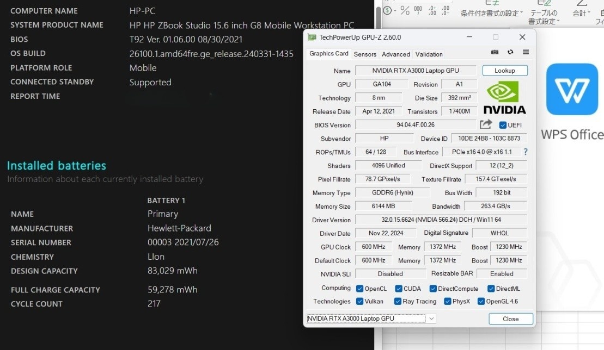This screenshot has width=604, height=350.
Task: Open the GPU-Z hamburger menu
Action: 526,53
